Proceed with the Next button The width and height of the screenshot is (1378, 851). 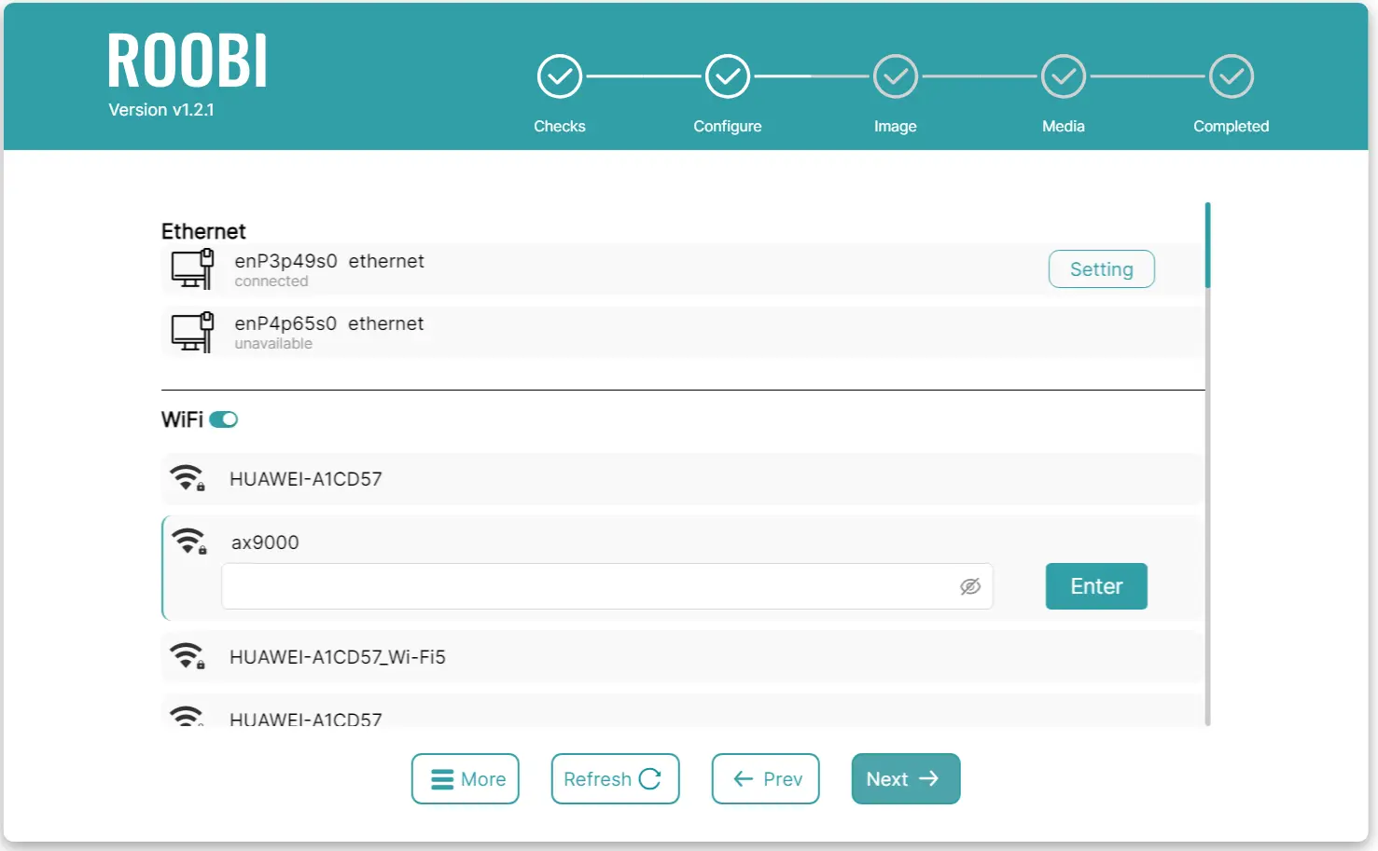click(906, 778)
